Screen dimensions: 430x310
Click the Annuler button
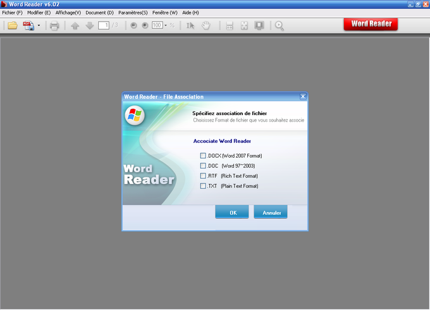click(271, 212)
